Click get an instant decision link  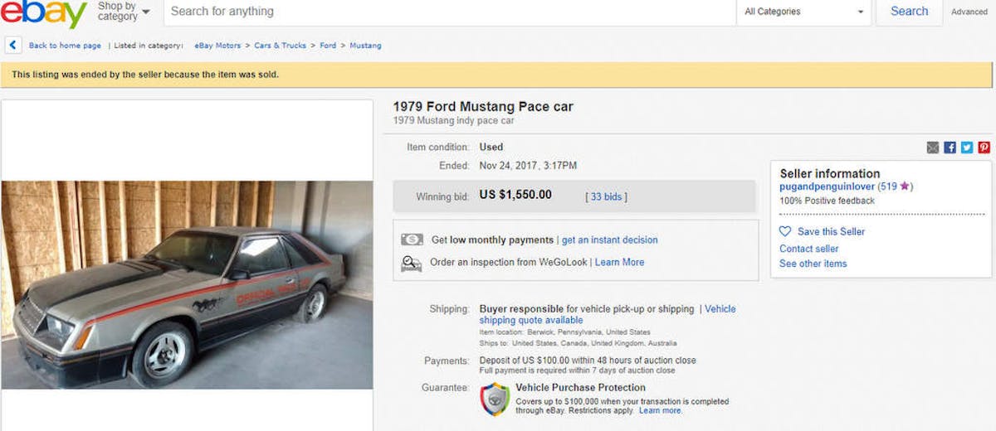tap(609, 240)
